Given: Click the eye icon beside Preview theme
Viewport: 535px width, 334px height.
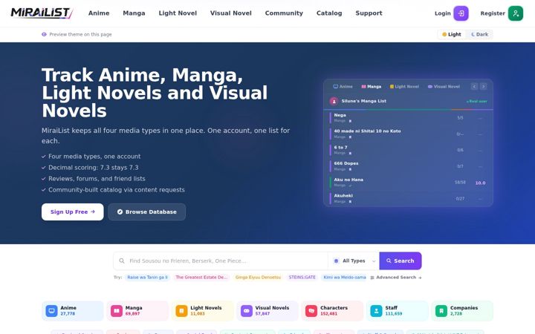Looking at the screenshot, I should tap(44, 34).
